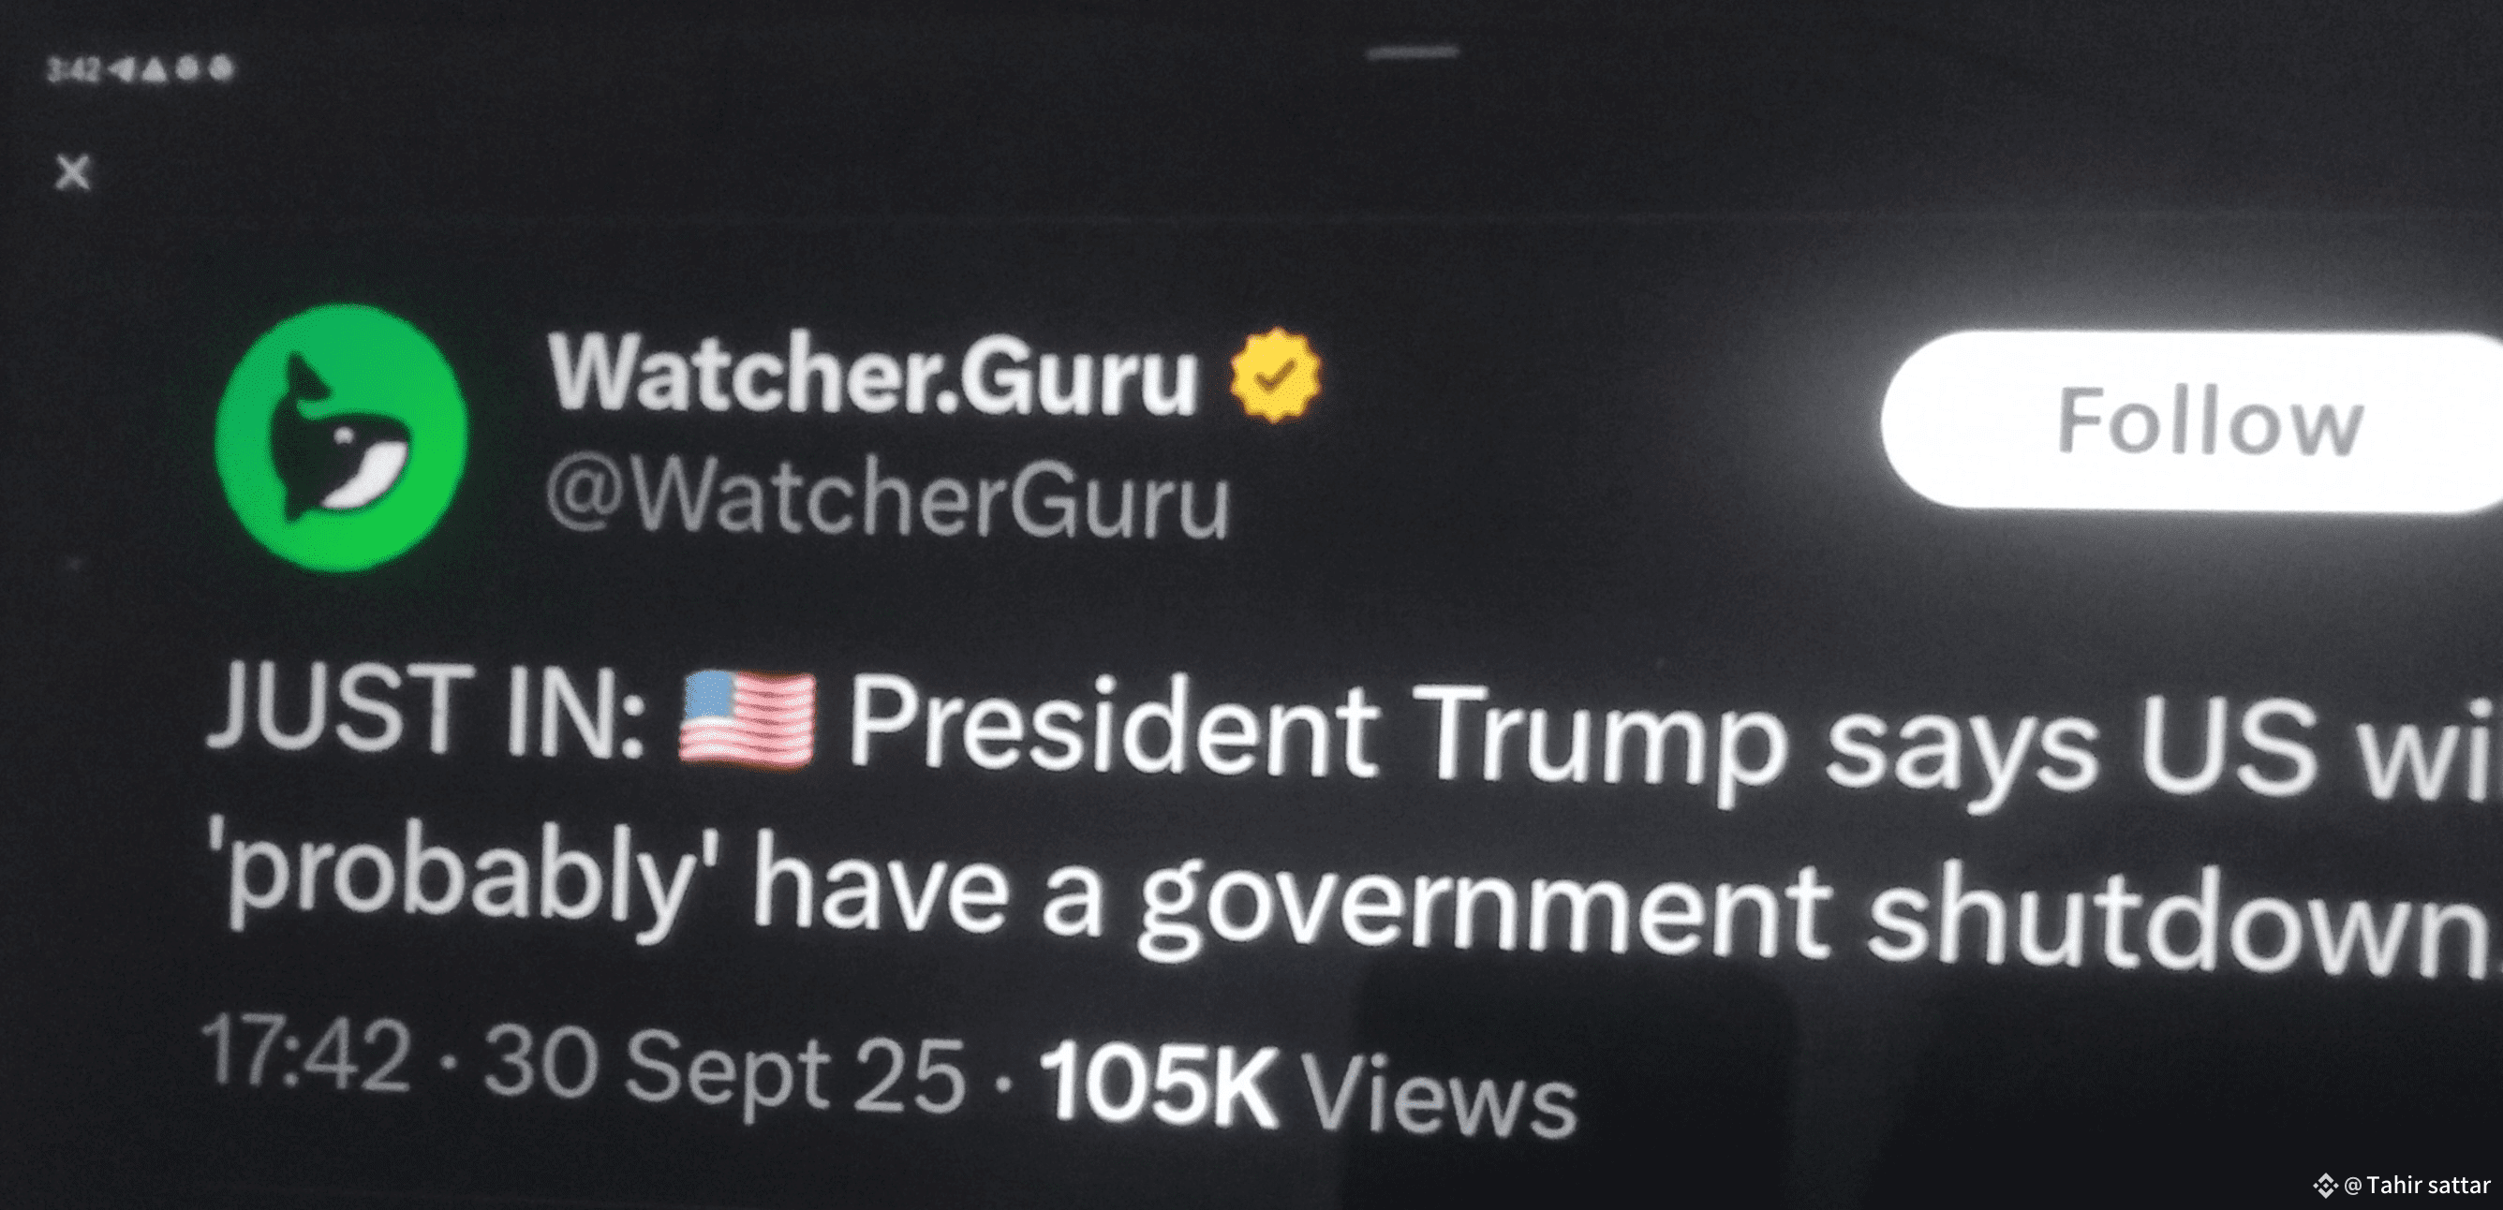The width and height of the screenshot is (2503, 1210).
Task: Follow the Watcher.Guru account
Action: 2191,421
